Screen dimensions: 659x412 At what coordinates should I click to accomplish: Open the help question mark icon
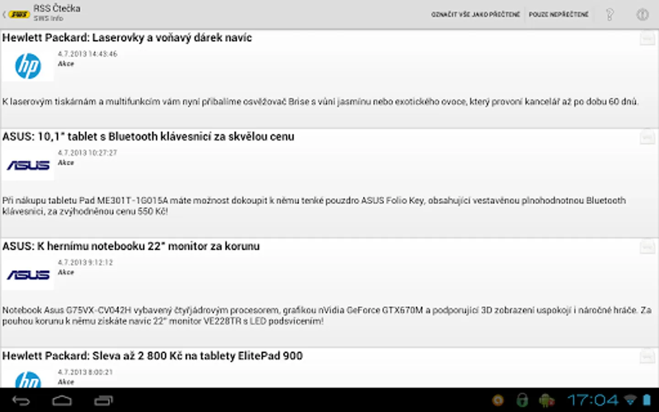point(610,15)
